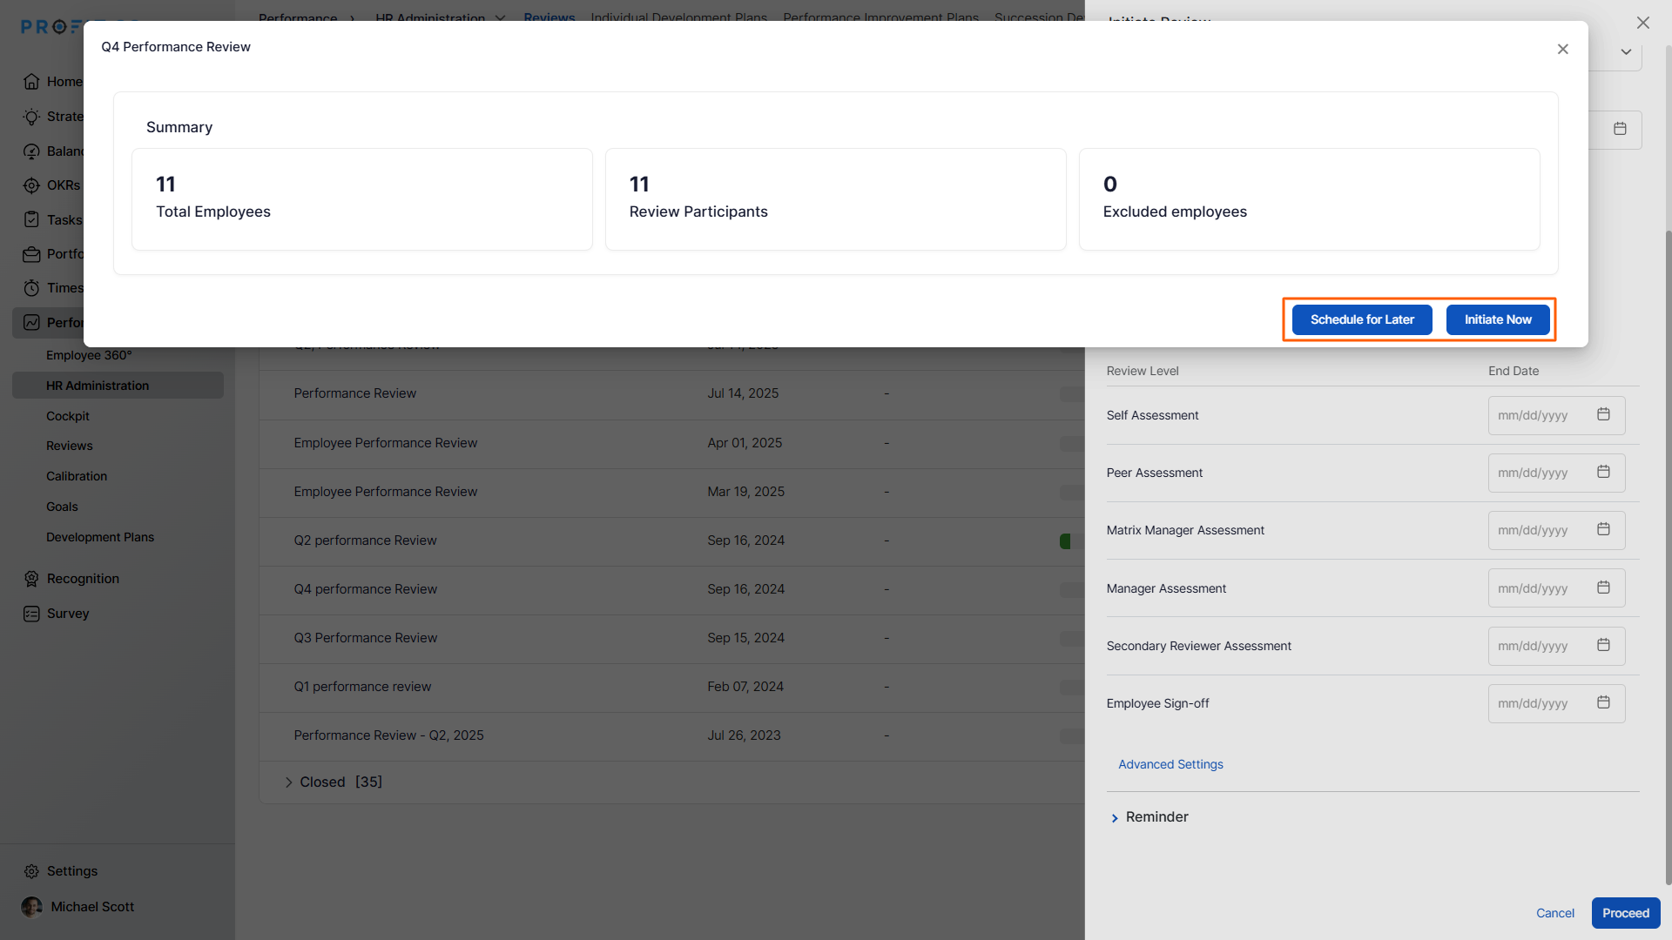The width and height of the screenshot is (1672, 940).
Task: Select Calibration in sidebar menu
Action: (x=77, y=476)
